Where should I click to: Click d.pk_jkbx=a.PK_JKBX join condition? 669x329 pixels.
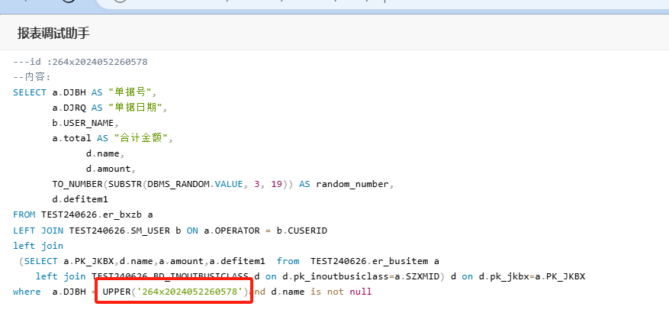coord(532,276)
